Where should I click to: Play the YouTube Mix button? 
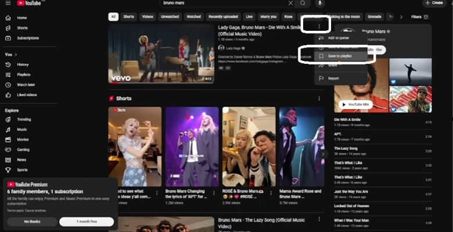tap(355, 104)
